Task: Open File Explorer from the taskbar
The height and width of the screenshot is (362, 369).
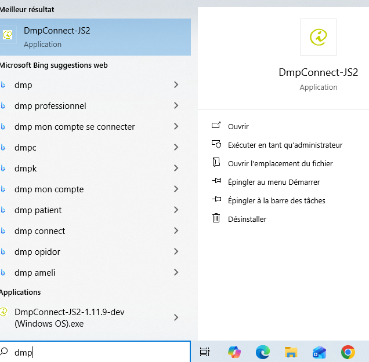Action: [x=291, y=352]
